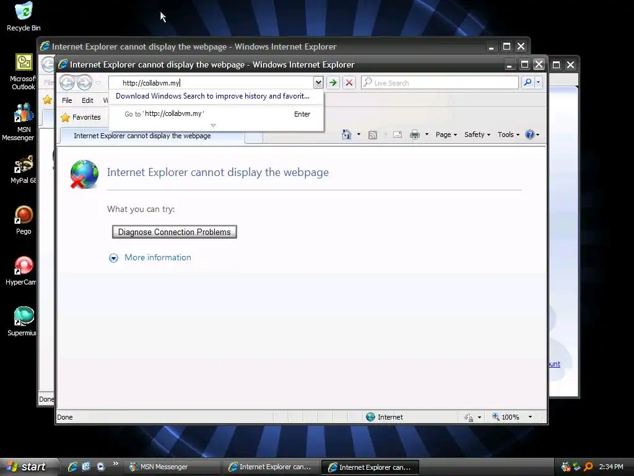Click the Start button
This screenshot has width=634, height=476.
pos(28,467)
